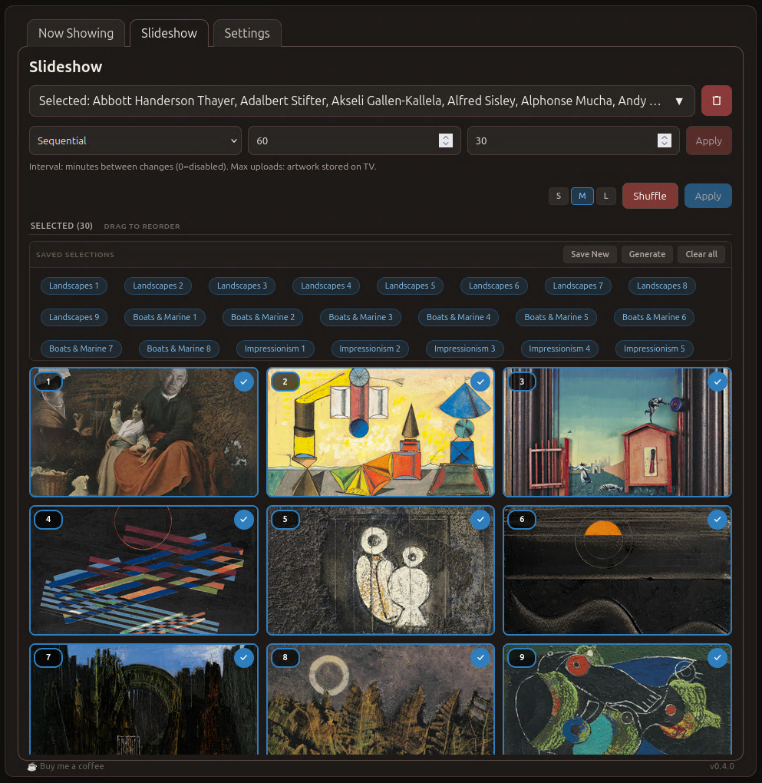Click the family portrait thumbnail numbered 1

pyautogui.click(x=143, y=432)
